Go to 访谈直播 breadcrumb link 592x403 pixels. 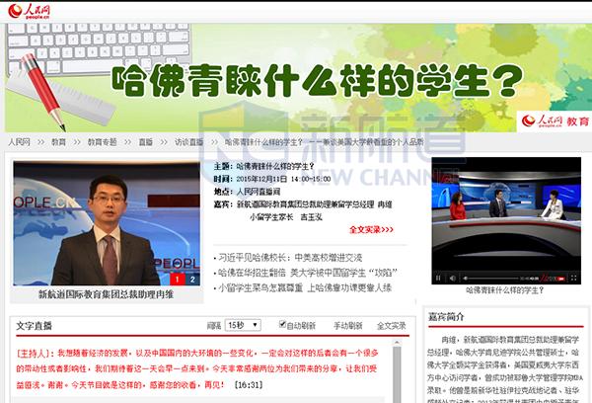tap(188, 142)
